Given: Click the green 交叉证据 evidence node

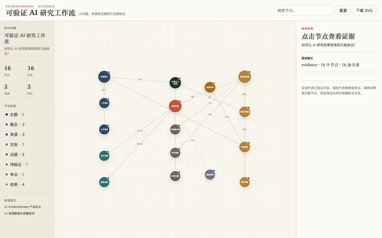Looking at the screenshot, I should click(x=104, y=156).
